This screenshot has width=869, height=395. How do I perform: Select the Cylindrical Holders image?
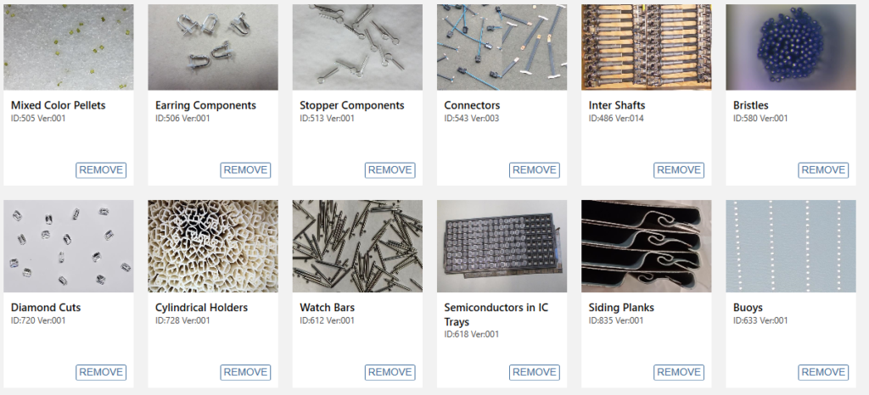click(x=213, y=246)
